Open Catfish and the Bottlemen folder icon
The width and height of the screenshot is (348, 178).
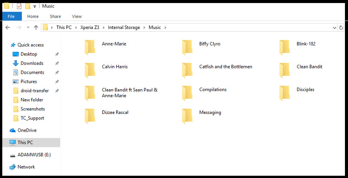[x=187, y=70]
